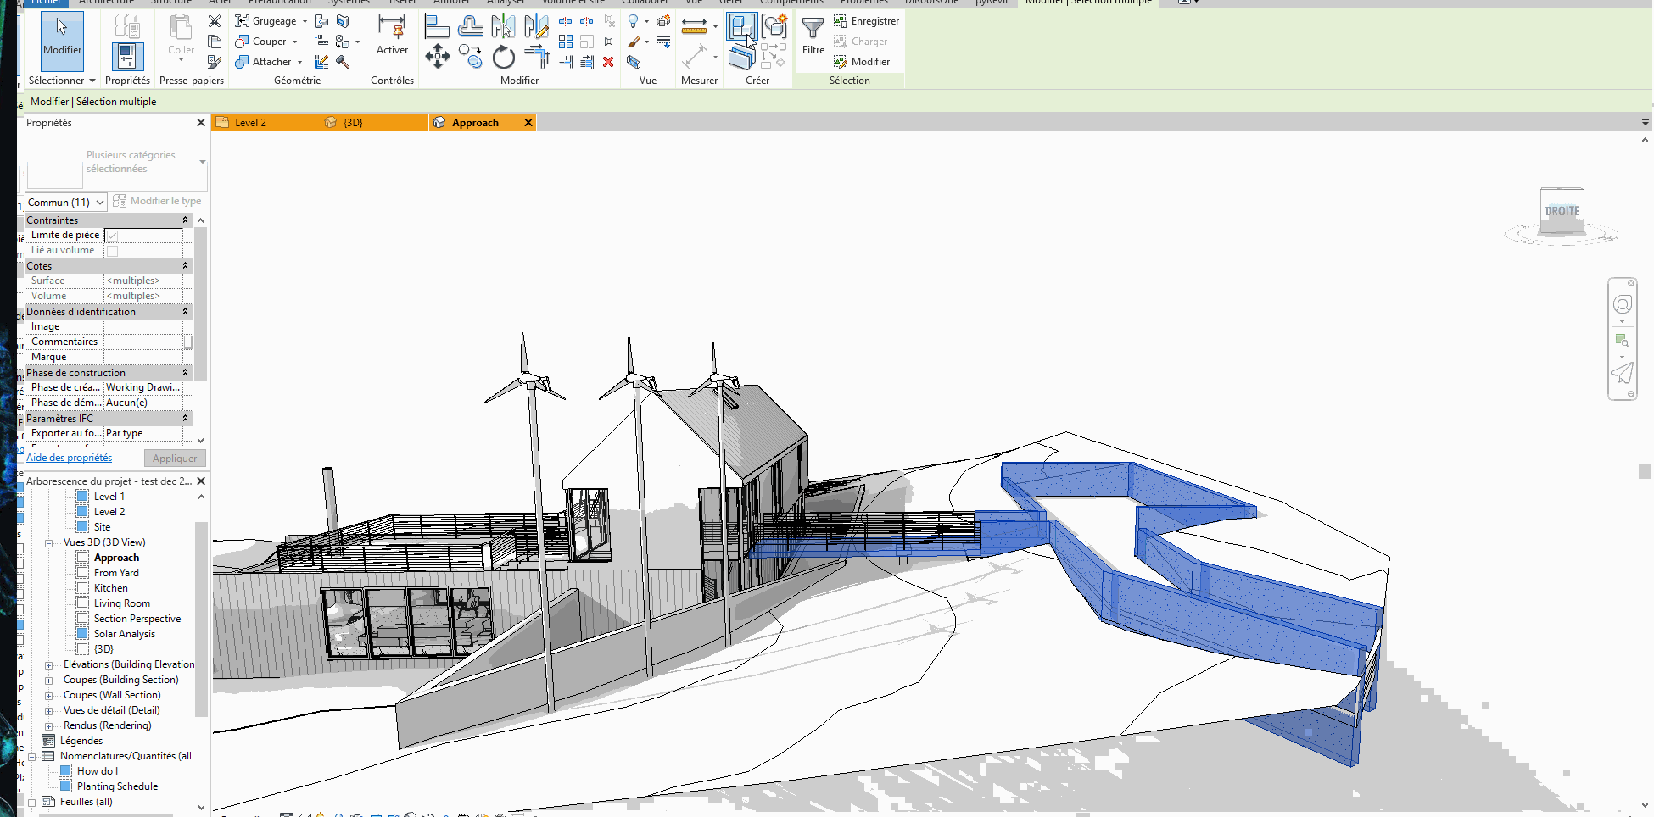Open the Aide des propriétés link
1654x817 pixels.
[69, 458]
